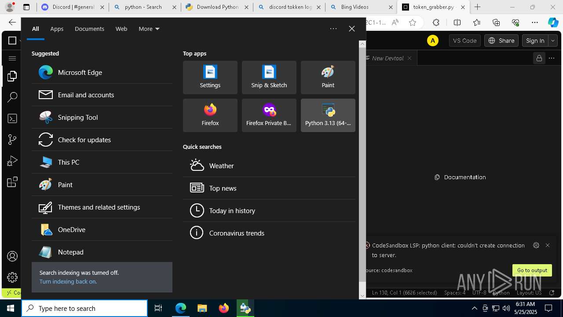The height and width of the screenshot is (317, 563).
Task: Open taskbar notification center icon
Action: point(548,308)
